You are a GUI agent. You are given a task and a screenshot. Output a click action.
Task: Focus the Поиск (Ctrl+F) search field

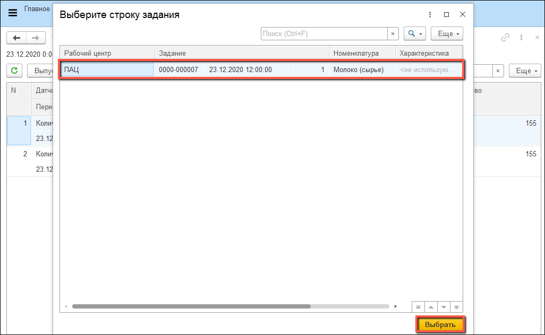(x=324, y=34)
